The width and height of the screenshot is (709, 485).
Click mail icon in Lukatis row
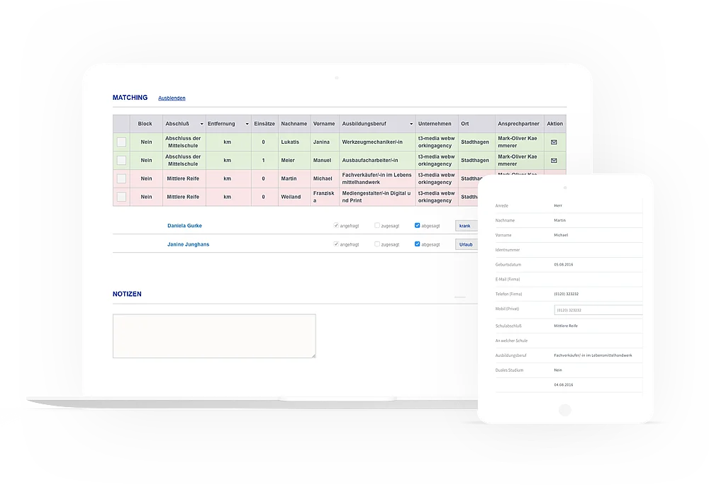(x=554, y=142)
